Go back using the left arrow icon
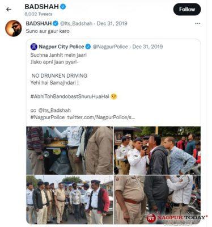Viewport: 212px width, 227px height. [x=9, y=9]
